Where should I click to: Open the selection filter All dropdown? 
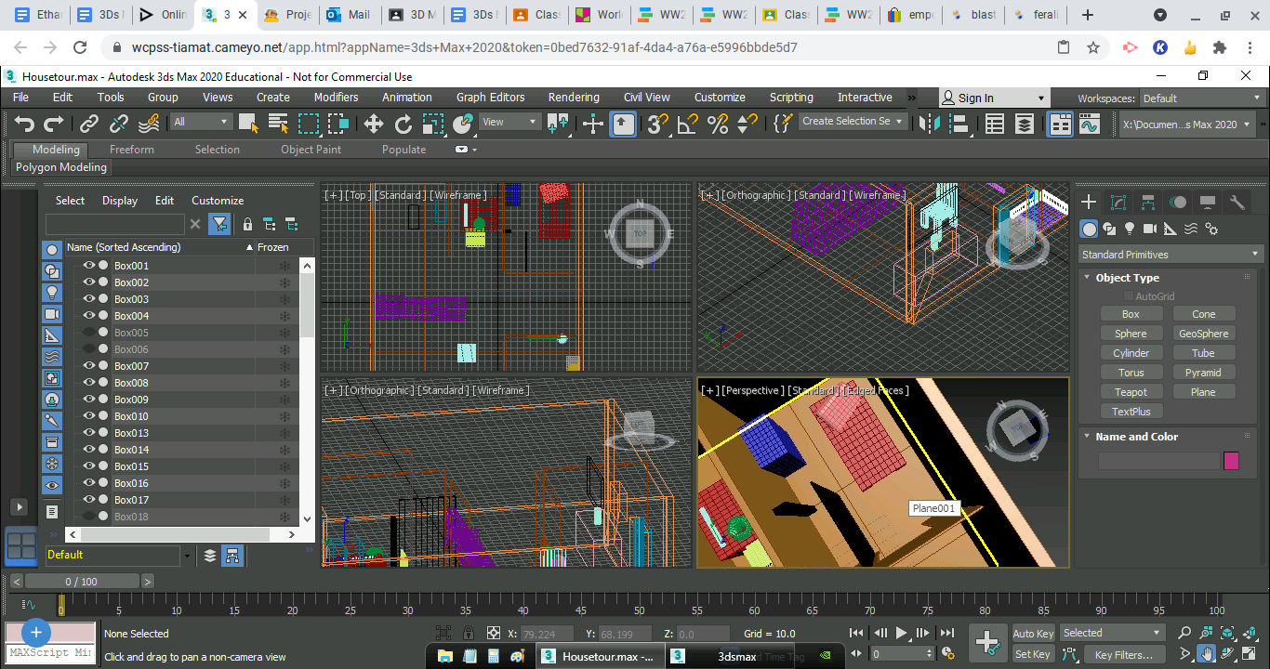(201, 122)
